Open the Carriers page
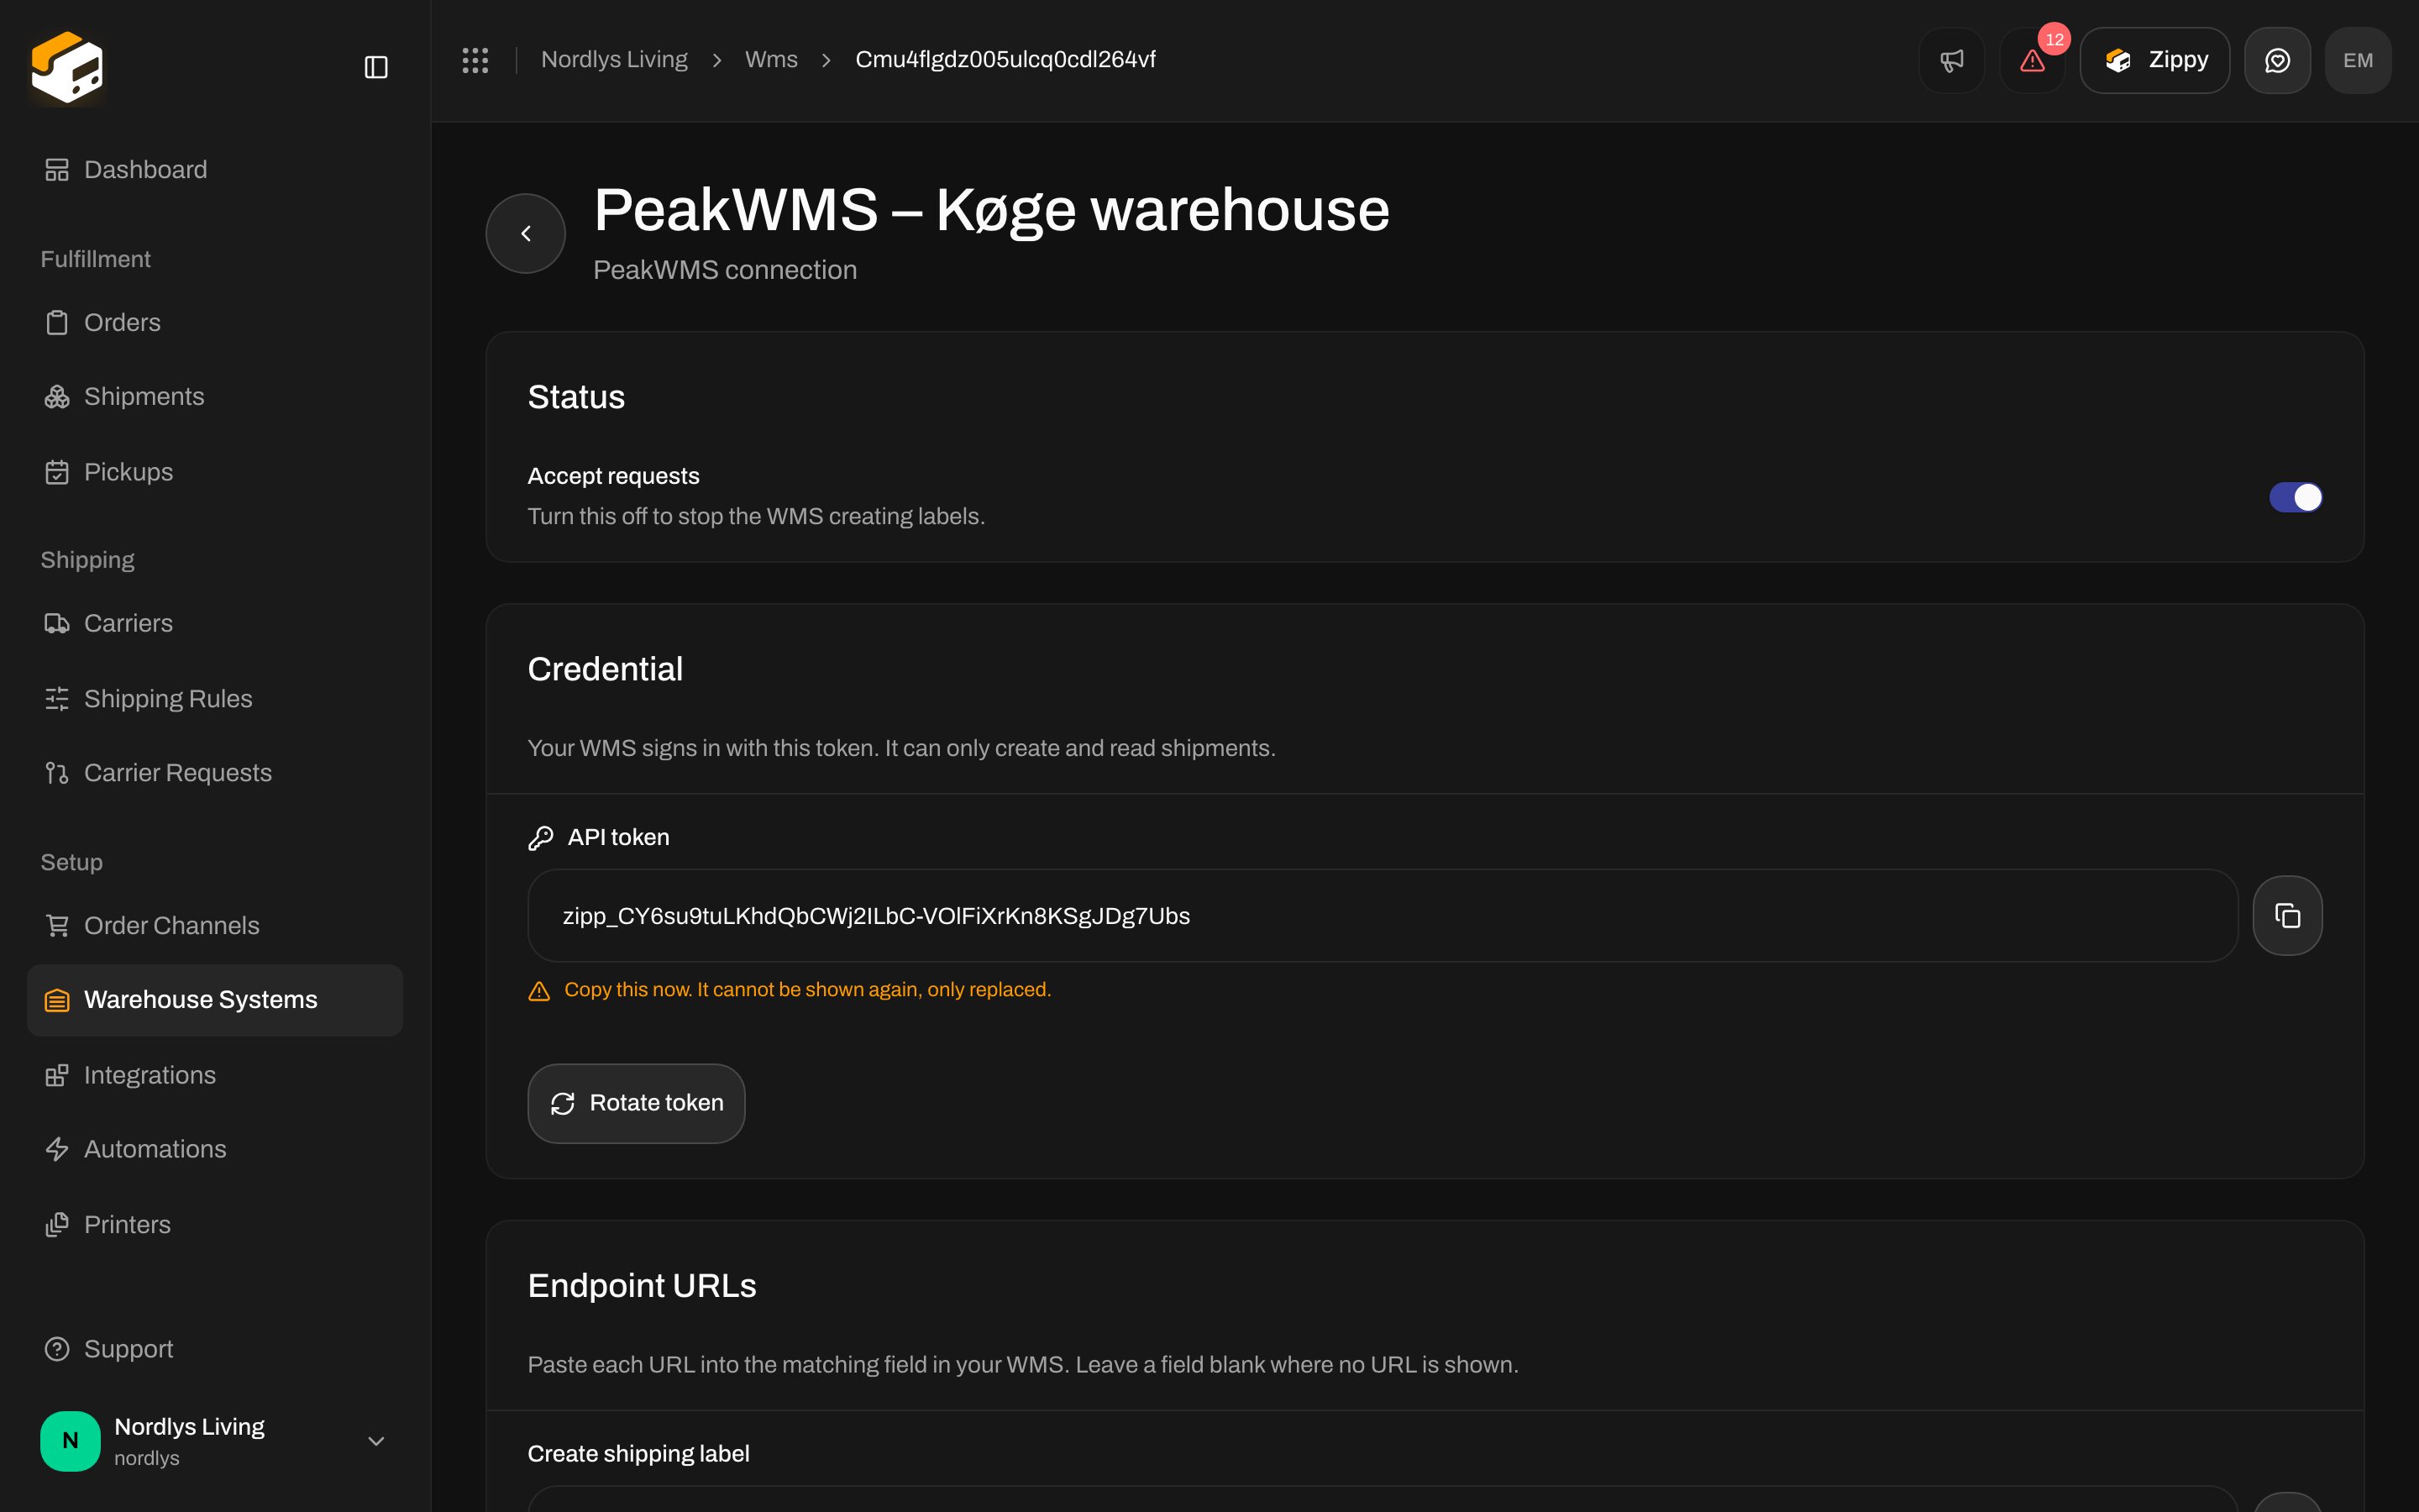The image size is (2419, 1512). [x=215, y=624]
